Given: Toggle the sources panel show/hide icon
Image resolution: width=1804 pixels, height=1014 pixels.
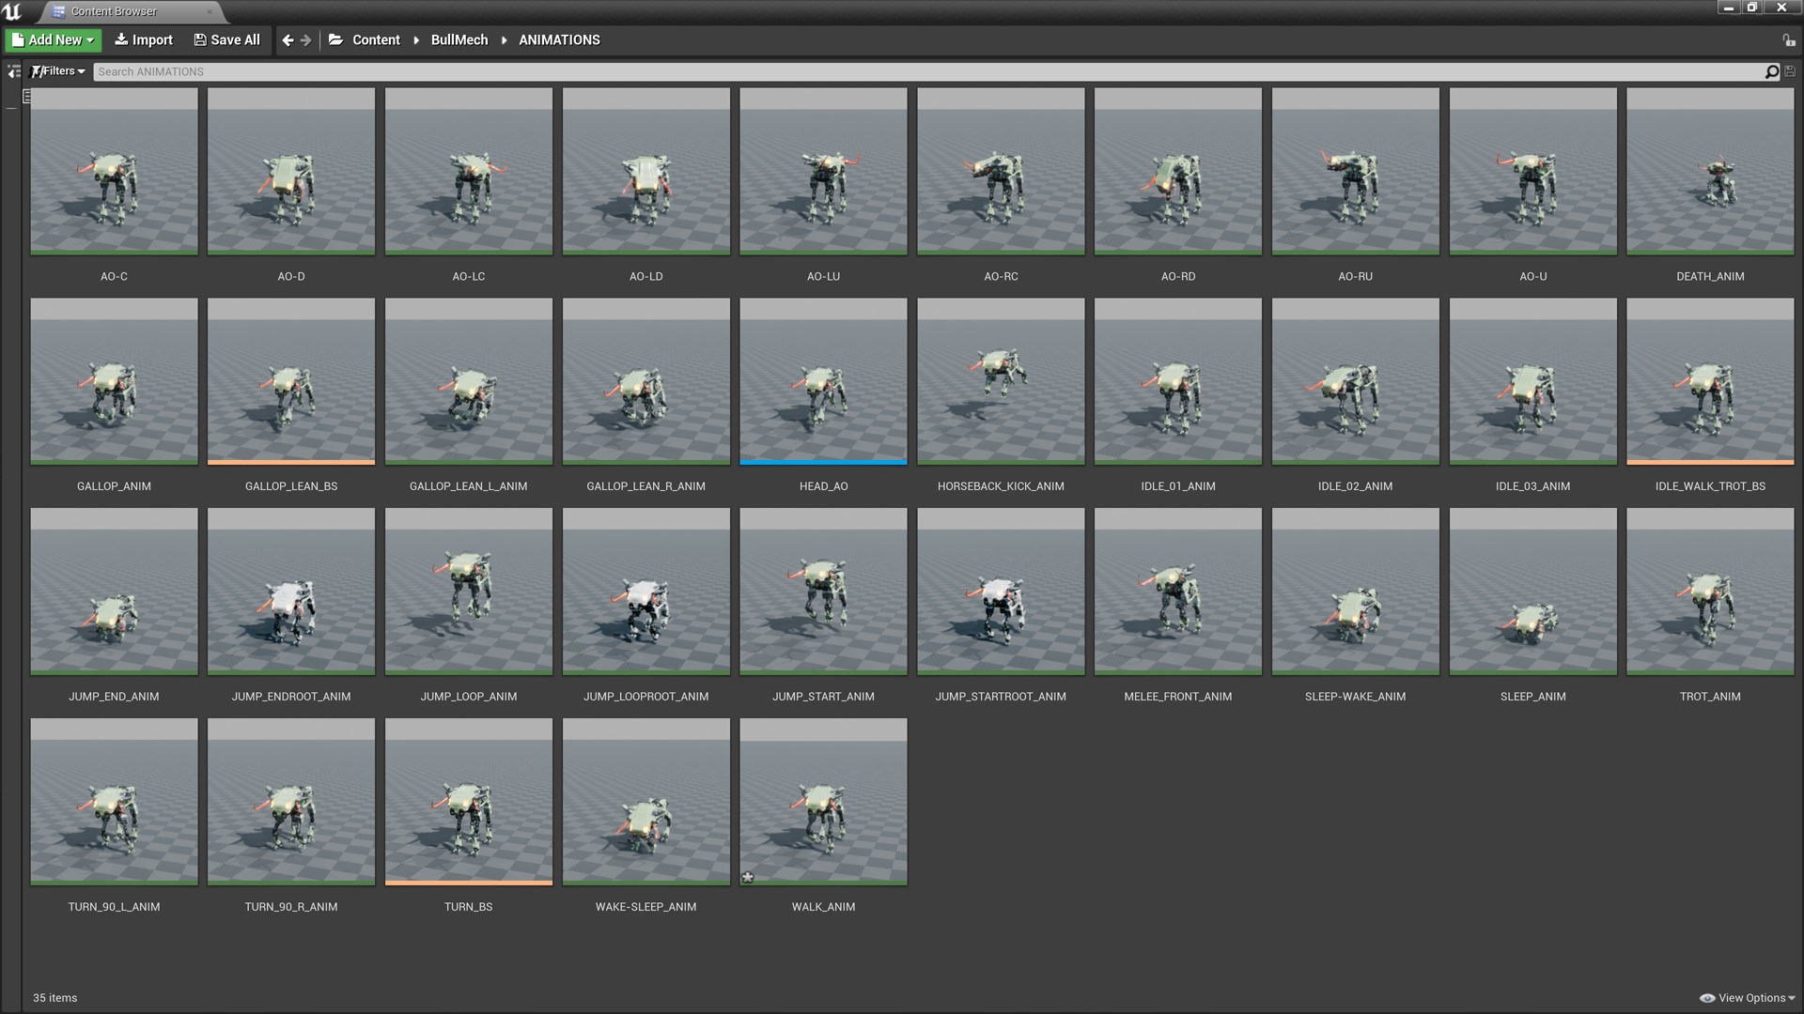Looking at the screenshot, I should [13, 71].
